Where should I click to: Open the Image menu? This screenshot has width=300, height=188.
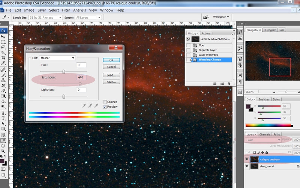click(29, 10)
